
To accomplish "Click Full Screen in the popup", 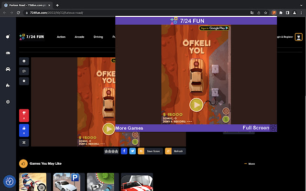I will [256, 128].
